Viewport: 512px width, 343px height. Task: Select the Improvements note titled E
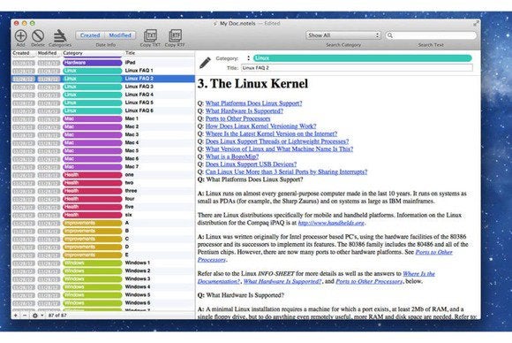tap(103, 255)
